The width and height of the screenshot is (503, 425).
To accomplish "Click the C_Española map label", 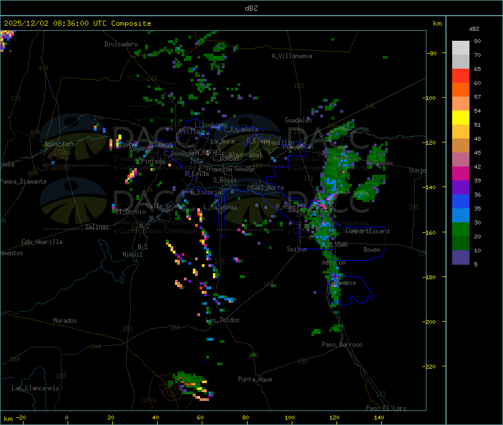I will point(241,130).
